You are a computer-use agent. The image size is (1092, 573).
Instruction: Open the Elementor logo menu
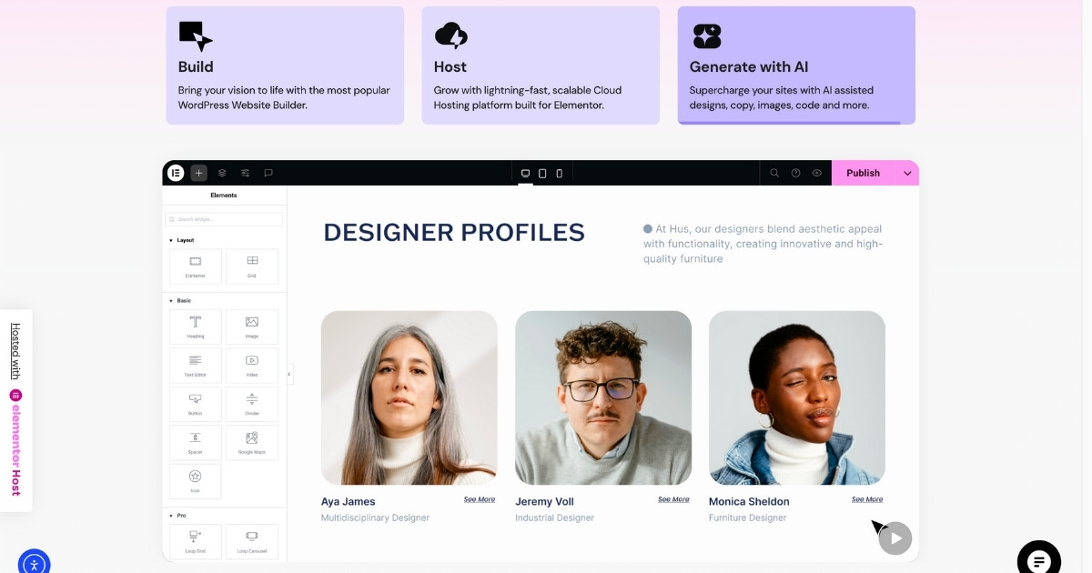point(176,173)
